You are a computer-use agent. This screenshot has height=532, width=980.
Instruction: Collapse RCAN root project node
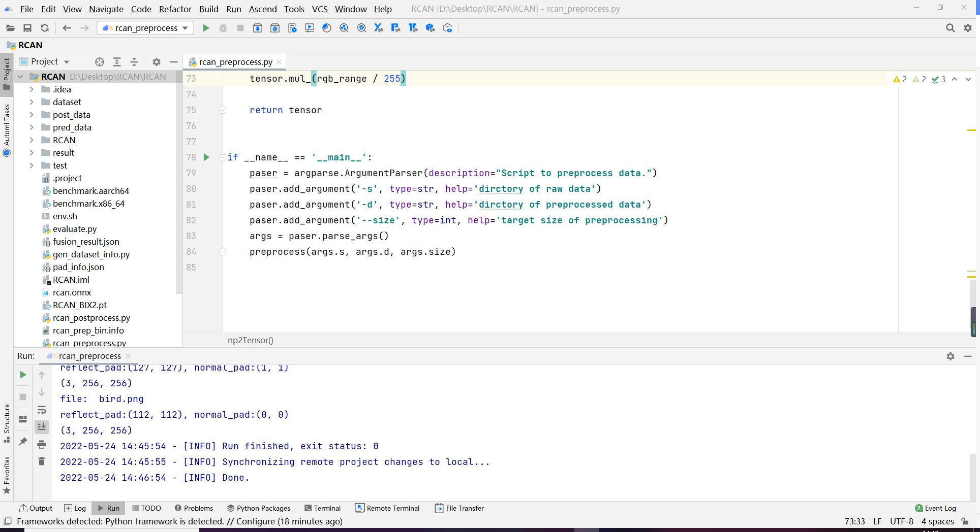(x=20, y=77)
